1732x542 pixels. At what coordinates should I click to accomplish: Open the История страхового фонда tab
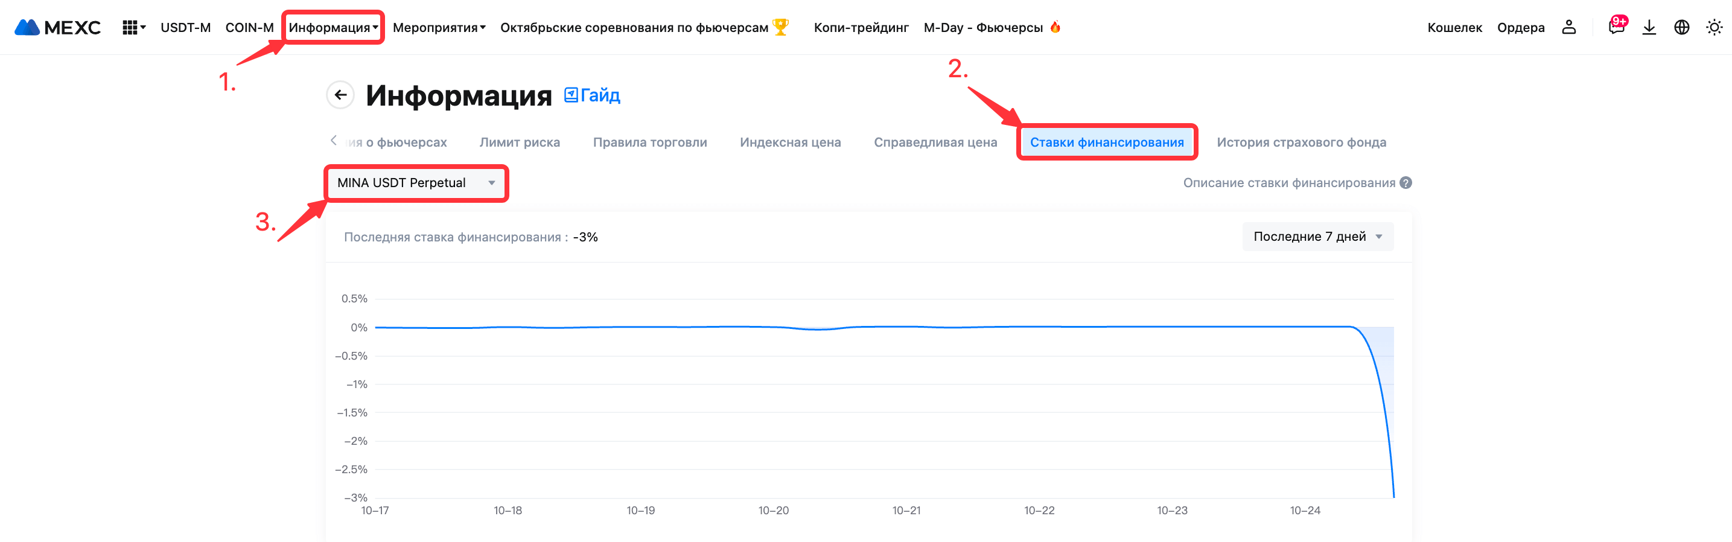pos(1301,142)
